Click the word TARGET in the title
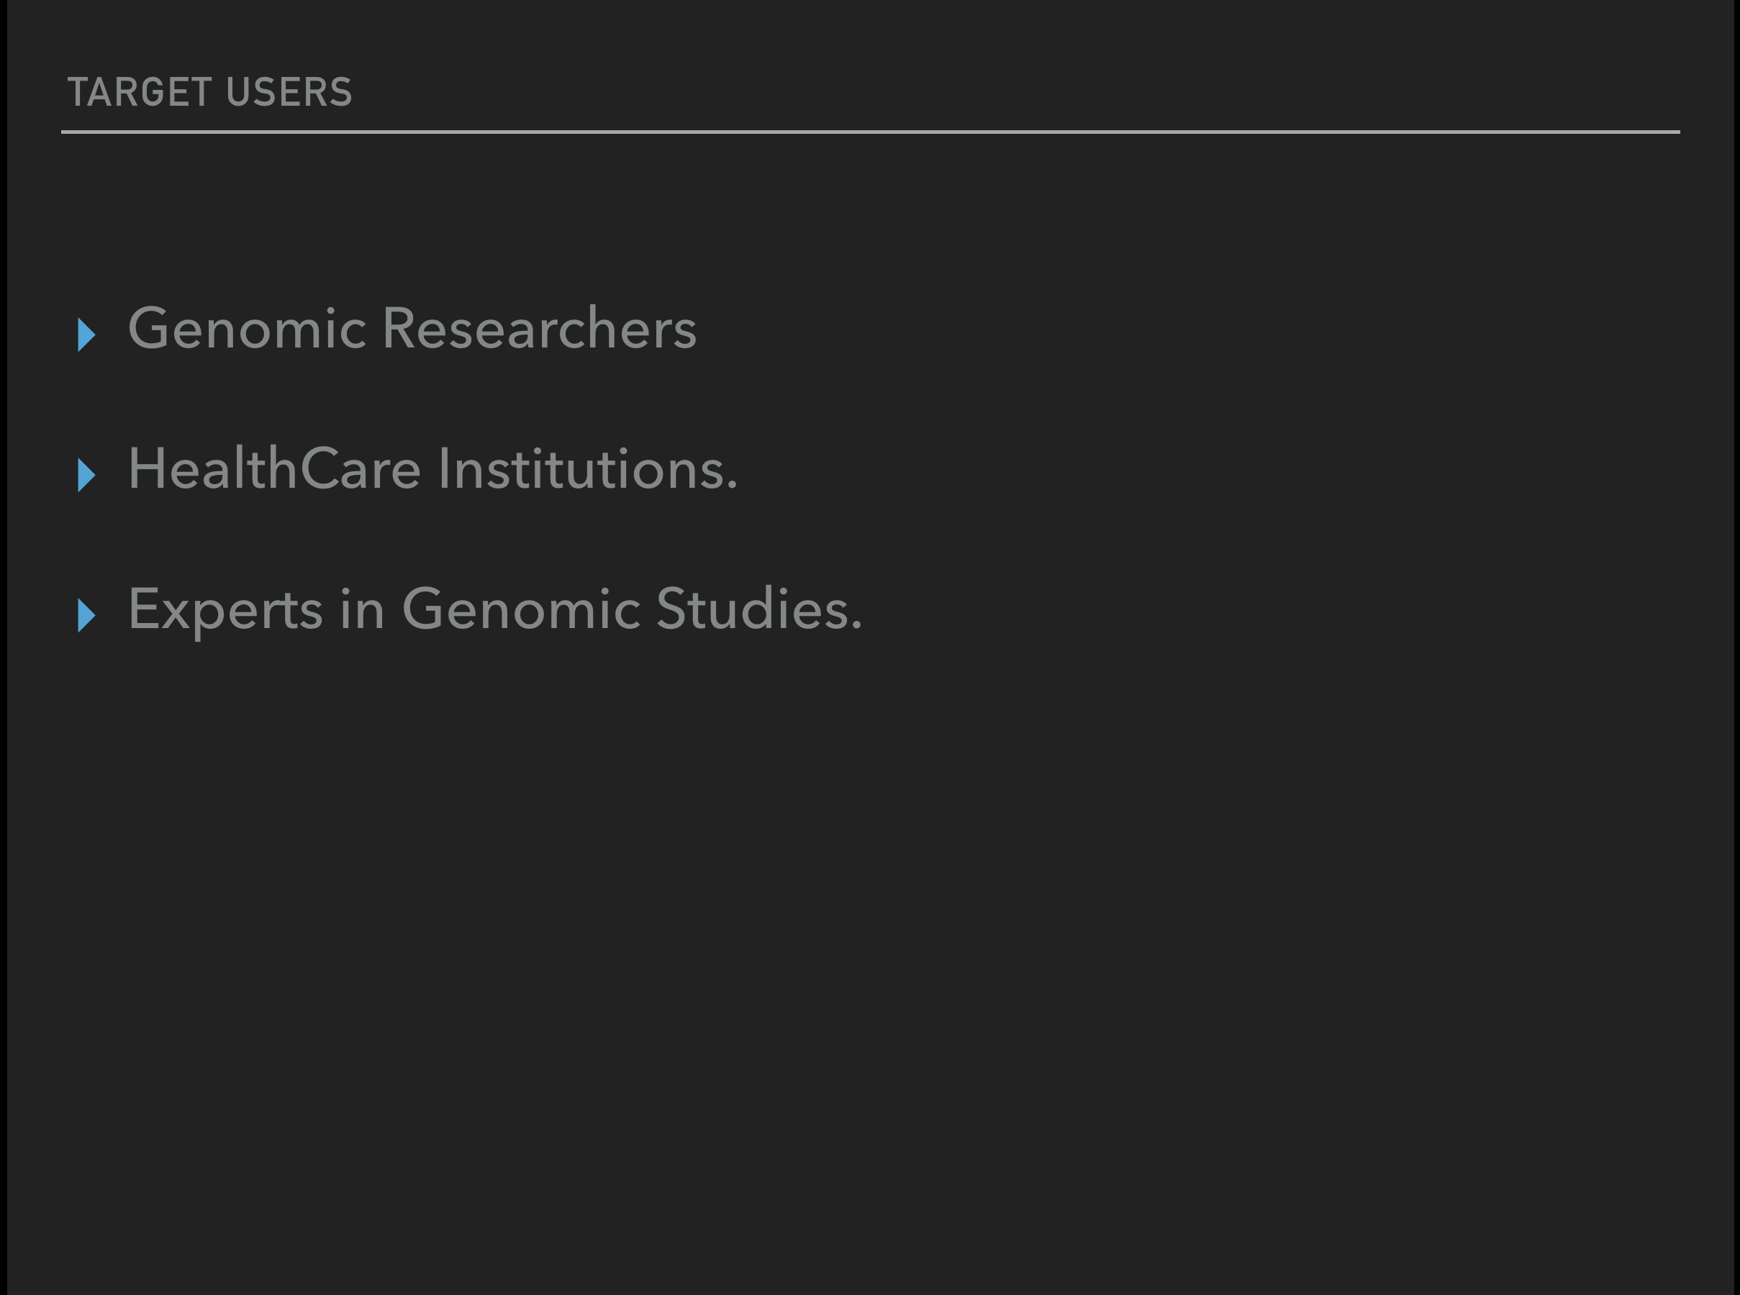Image resolution: width=1740 pixels, height=1295 pixels. tap(140, 93)
